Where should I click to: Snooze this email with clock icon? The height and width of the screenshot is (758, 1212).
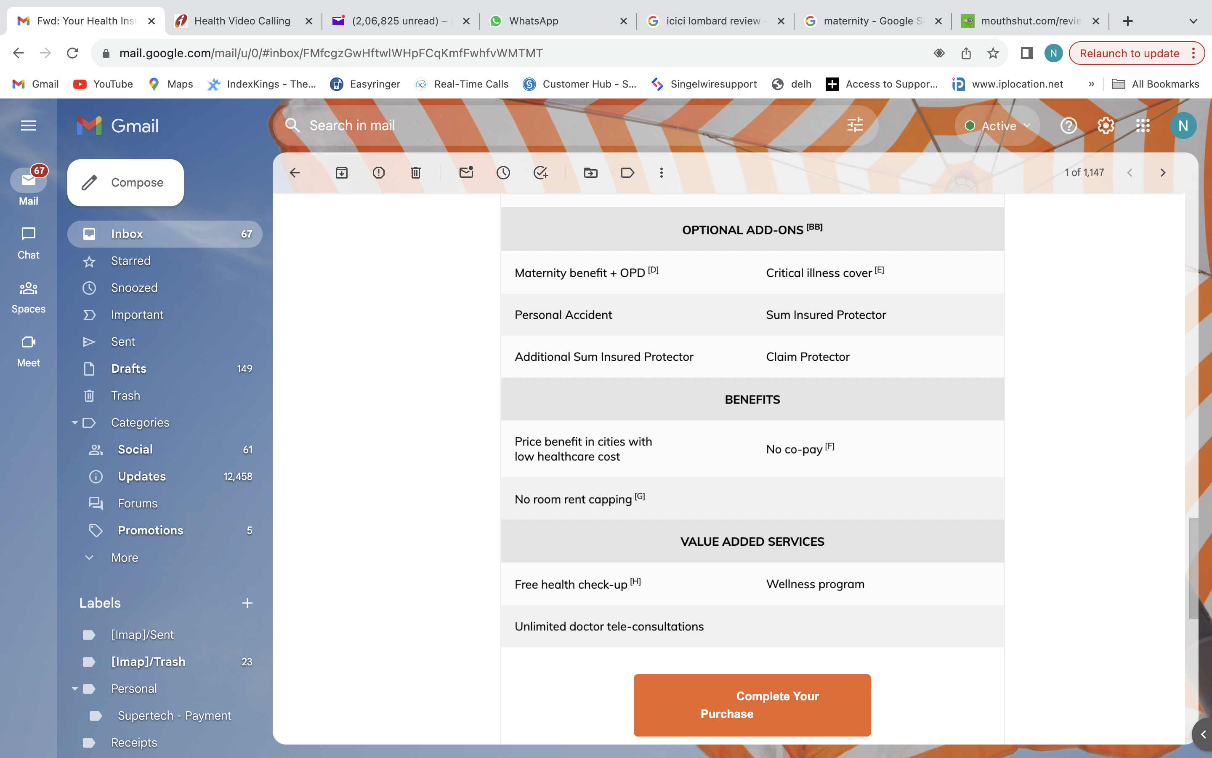click(503, 173)
